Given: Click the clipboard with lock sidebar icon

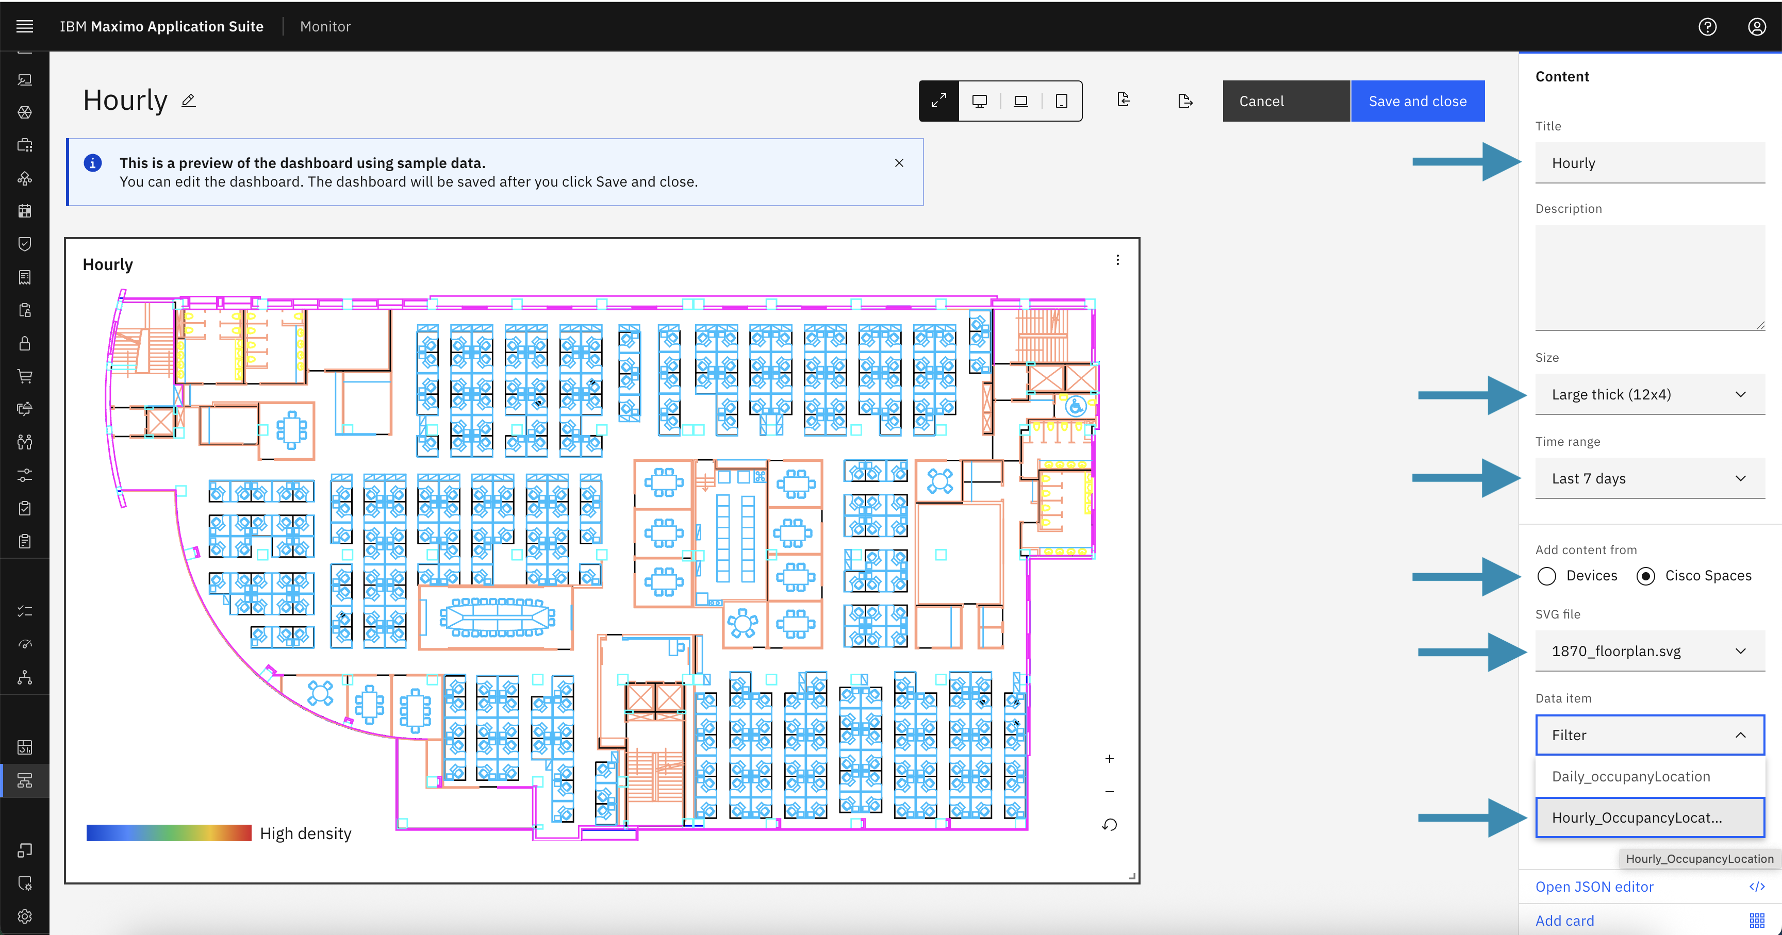Looking at the screenshot, I should click(25, 310).
